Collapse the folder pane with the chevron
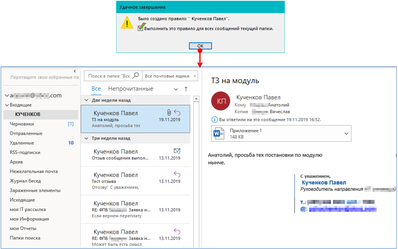The image size is (398, 249). click(x=75, y=71)
